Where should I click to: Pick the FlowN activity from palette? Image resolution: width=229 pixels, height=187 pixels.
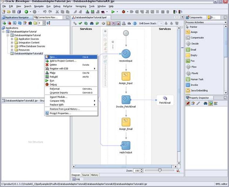coord(192,73)
